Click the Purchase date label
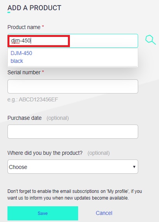Image resolution: width=159 pixels, height=222 pixels. tap(24, 118)
